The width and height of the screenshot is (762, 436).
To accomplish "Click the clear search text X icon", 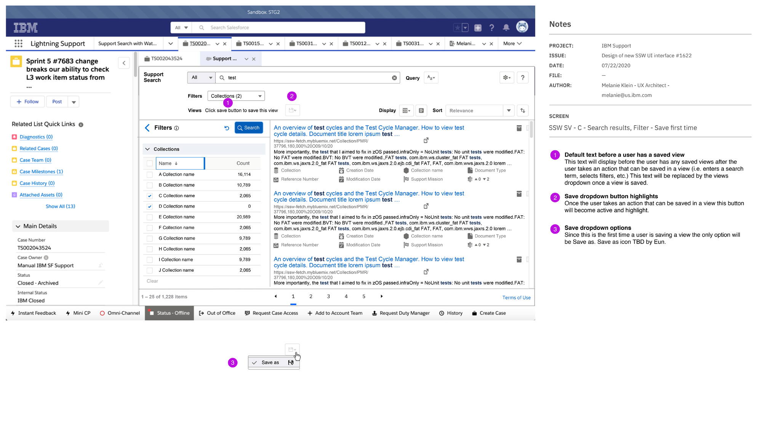I will tap(394, 78).
